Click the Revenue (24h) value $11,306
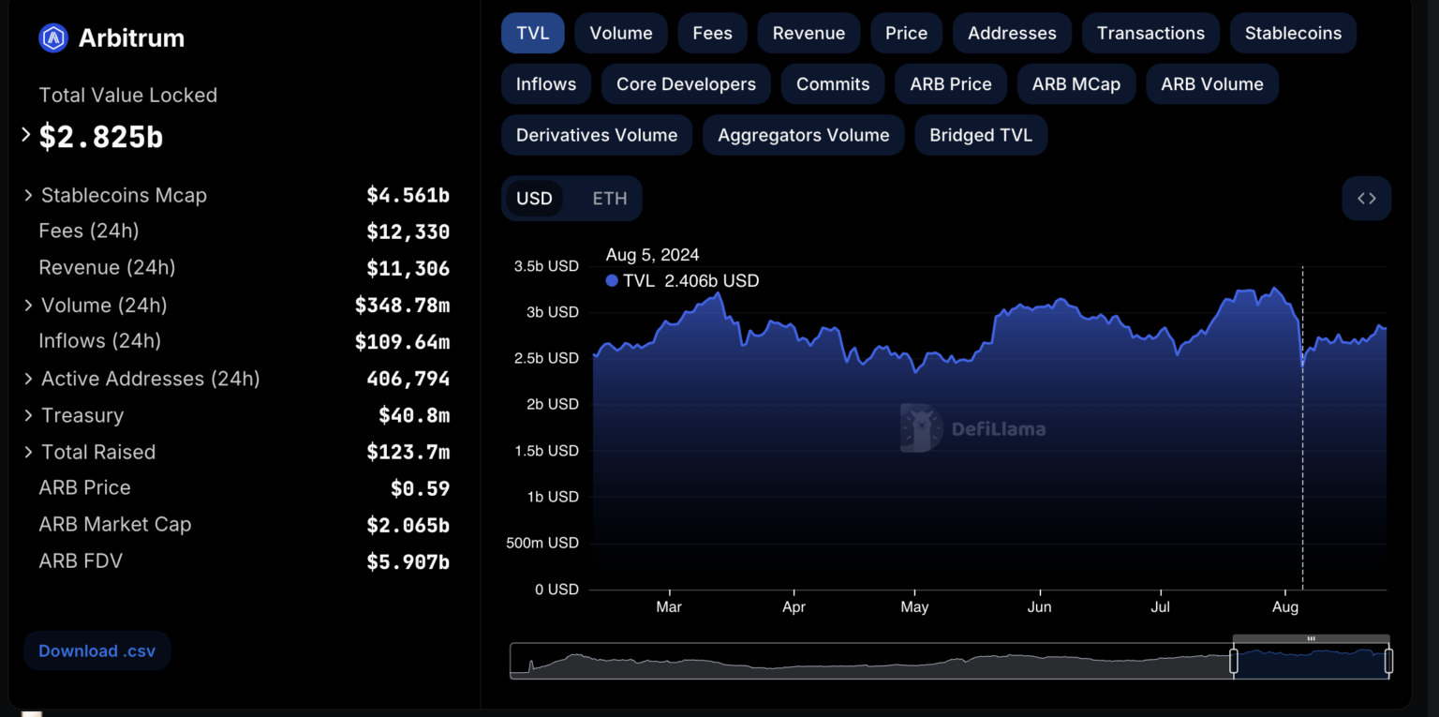1439x717 pixels. click(x=408, y=268)
